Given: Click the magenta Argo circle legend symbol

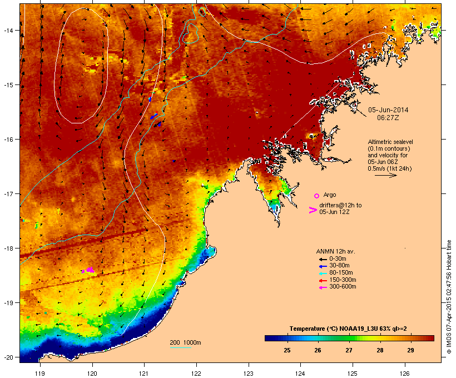Looking at the screenshot, I should coord(317,196).
